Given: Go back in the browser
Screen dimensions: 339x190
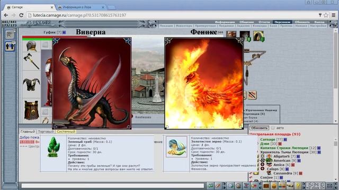Looking at the screenshot, I should coord(6,15).
